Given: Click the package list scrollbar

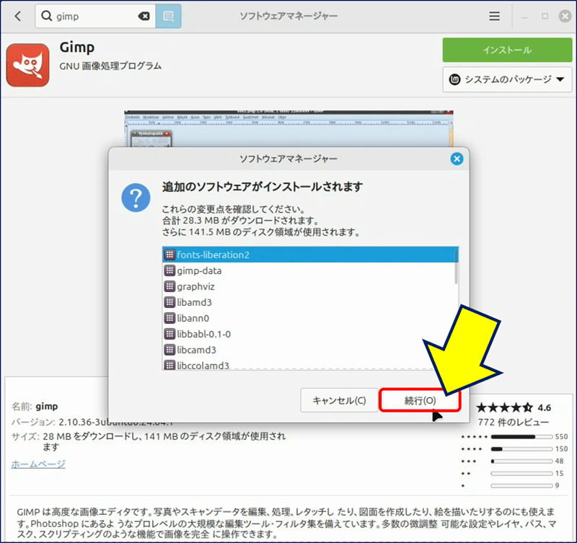Looking at the screenshot, I should coord(457,266).
